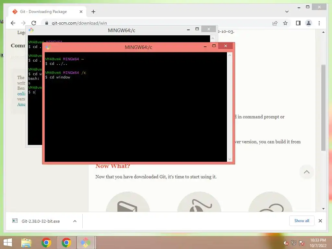Click the browser forward arrow
Viewport: 332px width, 249px height.
[23, 23]
